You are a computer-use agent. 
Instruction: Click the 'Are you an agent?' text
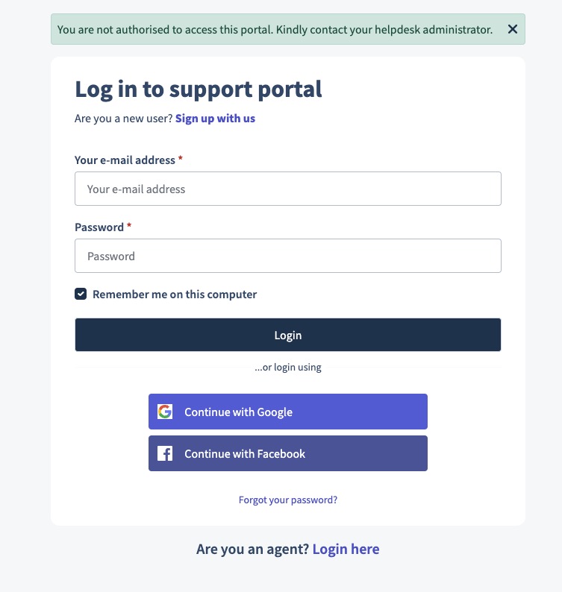[x=252, y=550]
